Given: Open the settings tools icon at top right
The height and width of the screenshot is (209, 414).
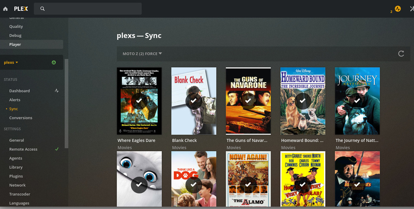Looking at the screenshot, I should [412, 9].
